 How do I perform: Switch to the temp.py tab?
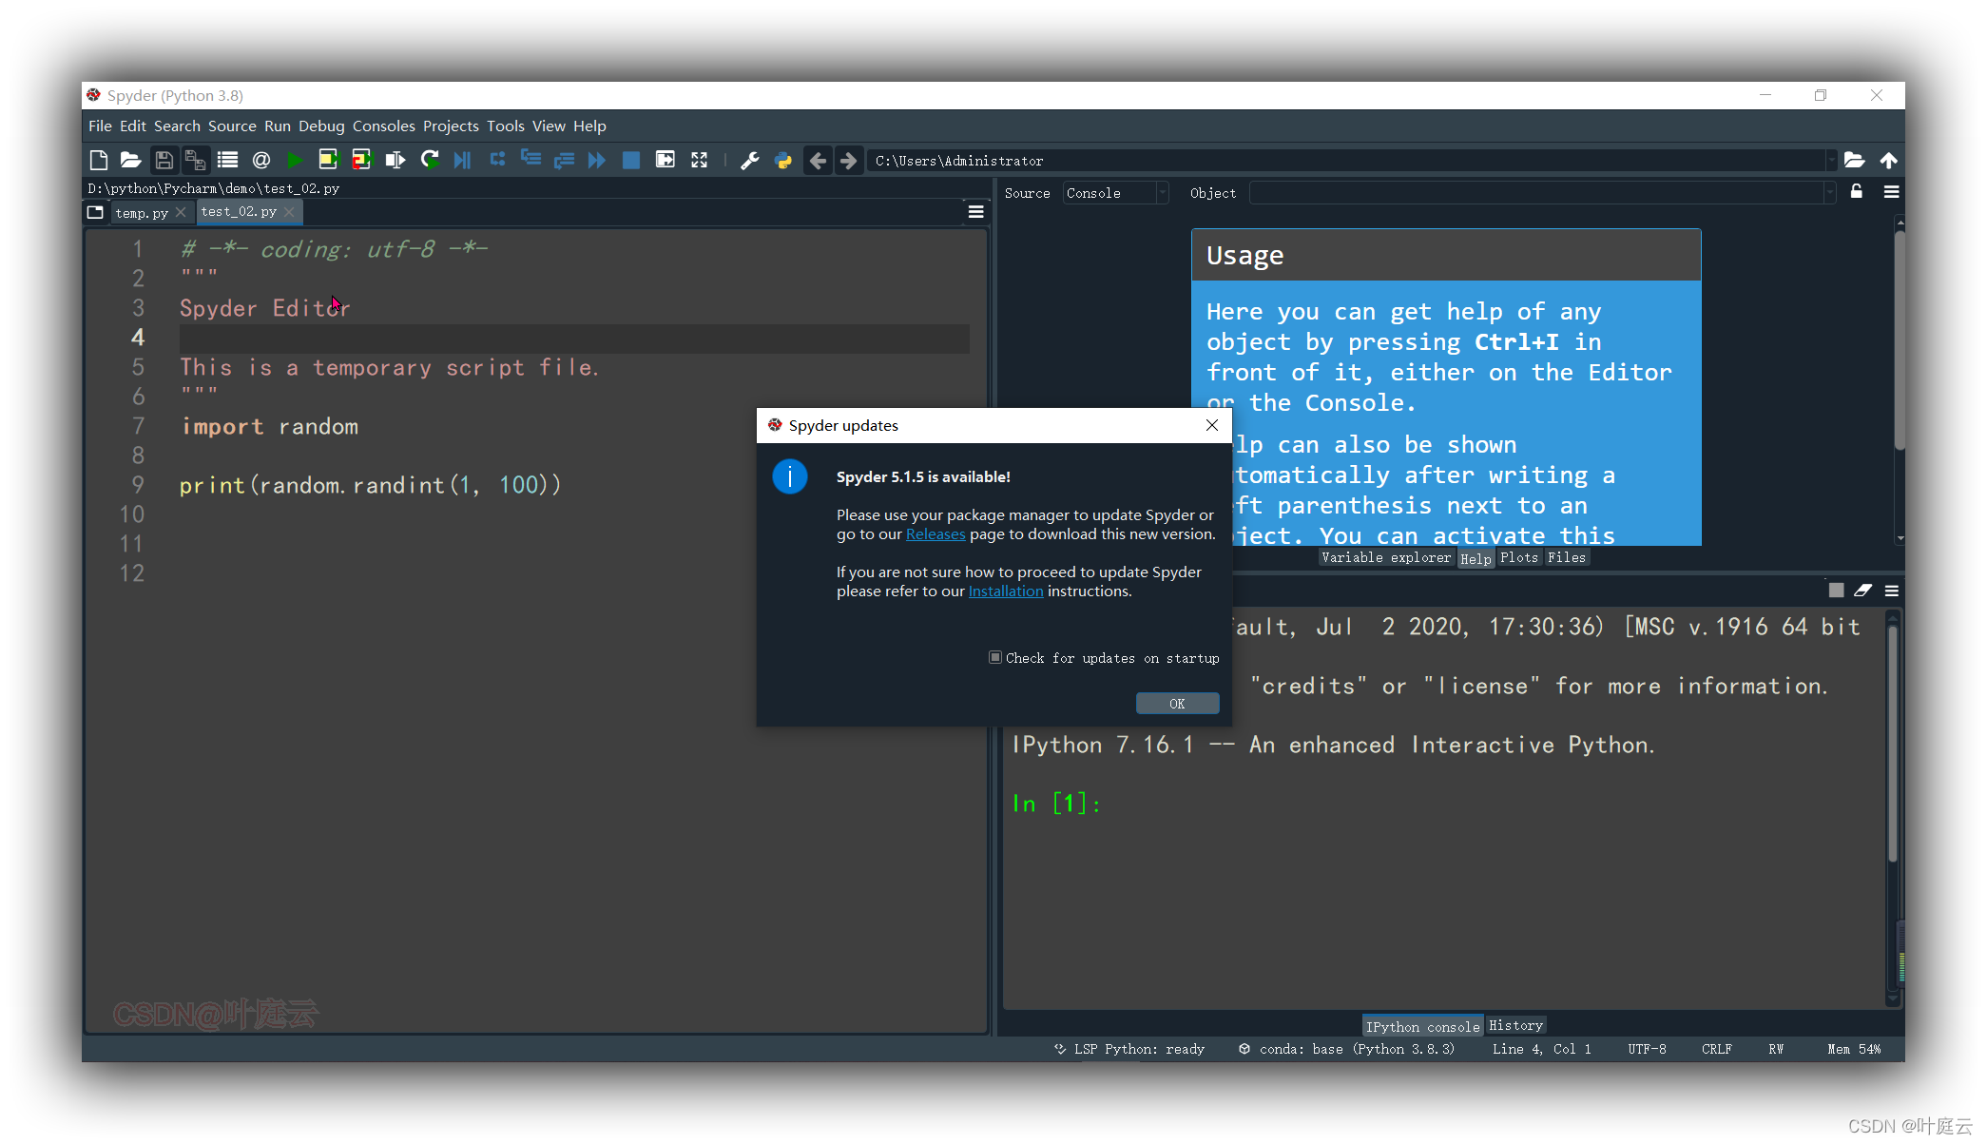(x=141, y=211)
